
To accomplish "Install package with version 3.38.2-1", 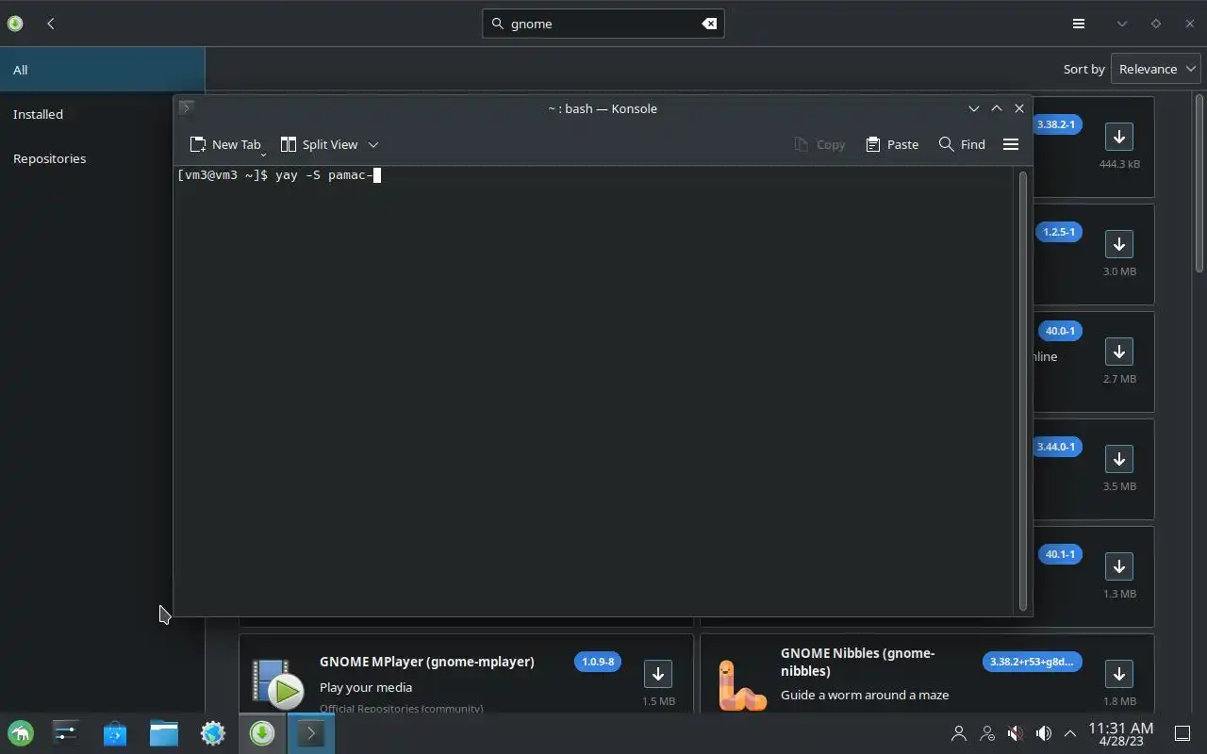I will coord(1119,137).
